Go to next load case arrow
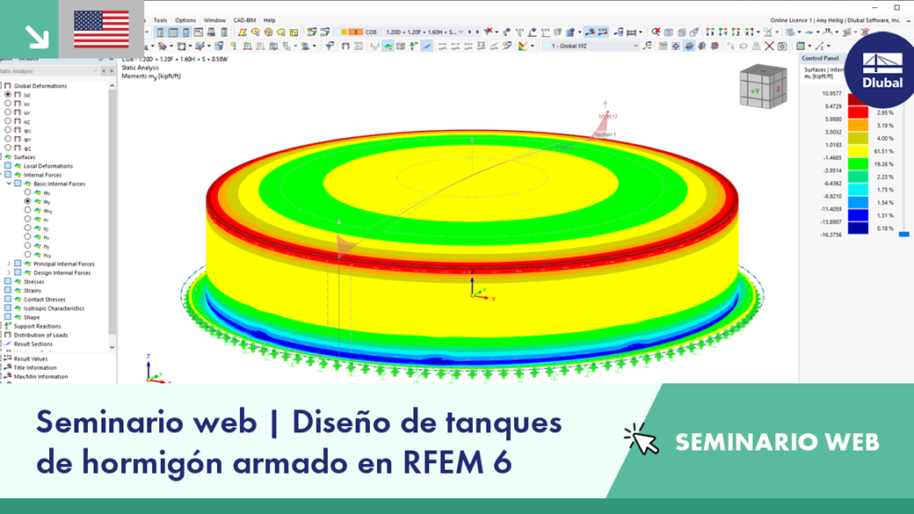Viewport: 914px width, 514px height. (477, 32)
